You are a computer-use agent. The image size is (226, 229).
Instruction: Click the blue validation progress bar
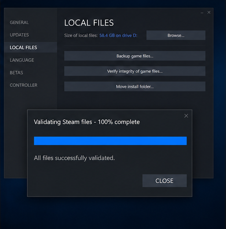pyautogui.click(x=110, y=141)
